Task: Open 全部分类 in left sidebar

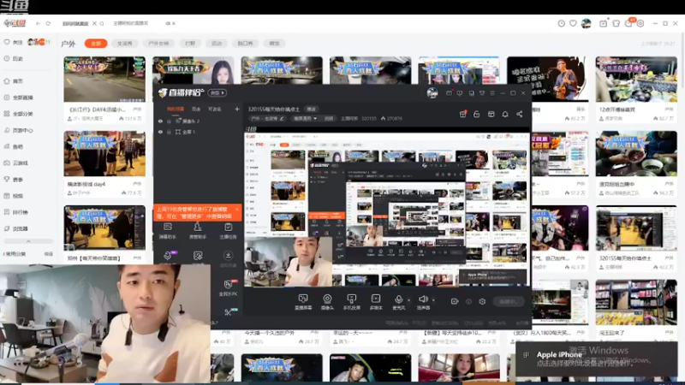Action: pos(18,114)
